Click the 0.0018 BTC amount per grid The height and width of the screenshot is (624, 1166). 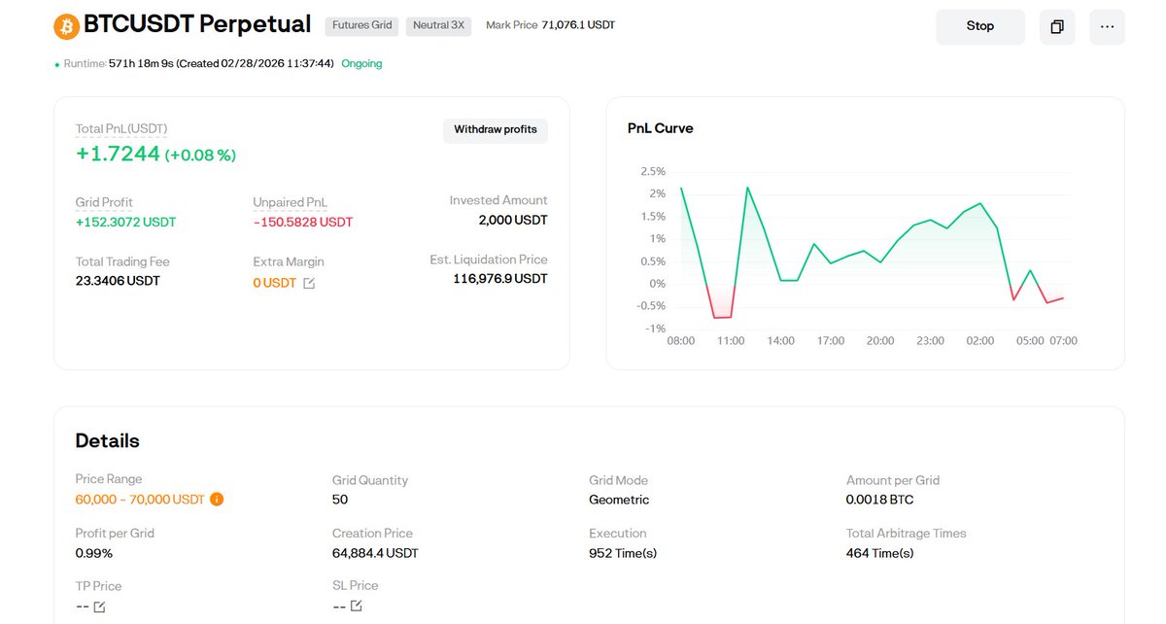(879, 500)
